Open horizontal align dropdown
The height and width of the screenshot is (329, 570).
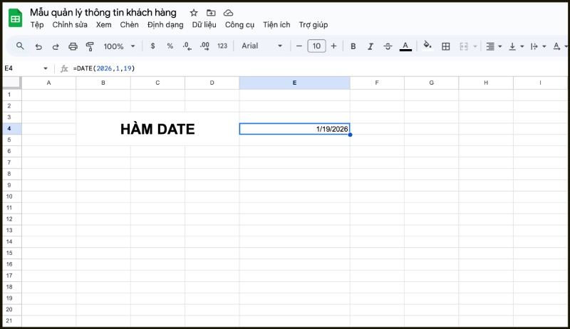494,46
